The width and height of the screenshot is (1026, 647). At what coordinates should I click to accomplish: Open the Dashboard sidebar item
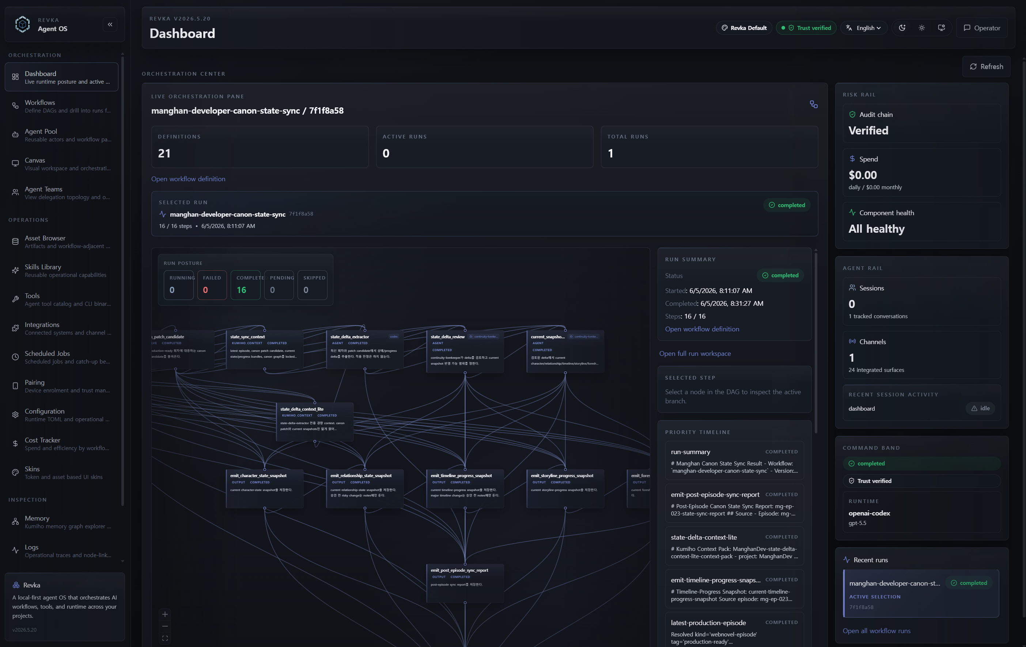(x=61, y=77)
